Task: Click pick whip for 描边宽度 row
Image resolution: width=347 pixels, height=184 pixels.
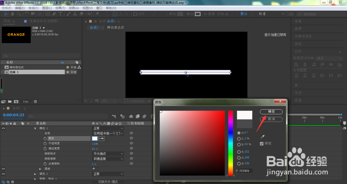Action: pos(132,148)
